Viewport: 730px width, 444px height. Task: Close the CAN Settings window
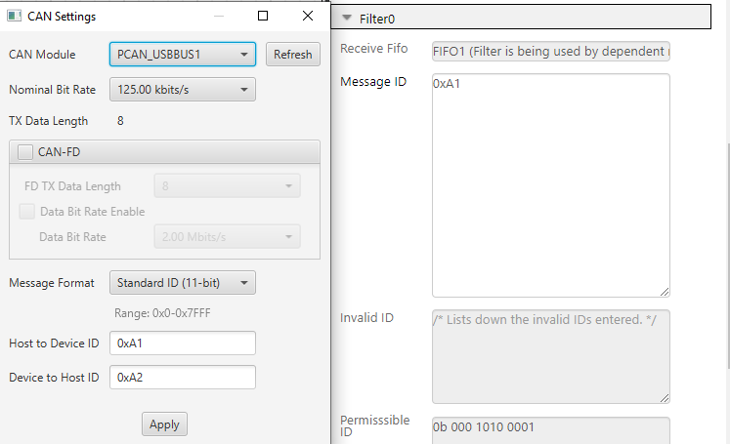[x=308, y=17]
